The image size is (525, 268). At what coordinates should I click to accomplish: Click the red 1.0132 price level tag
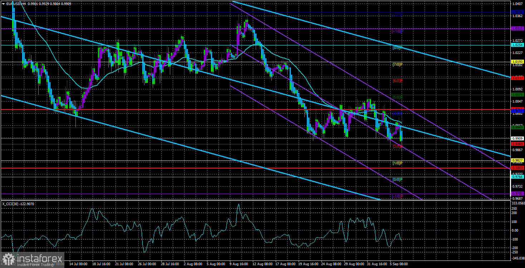click(517, 78)
